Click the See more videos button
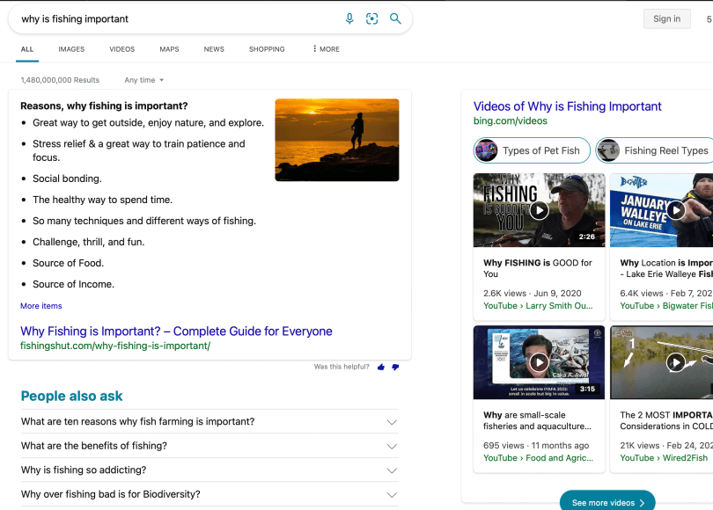The width and height of the screenshot is (713, 510). (x=607, y=502)
